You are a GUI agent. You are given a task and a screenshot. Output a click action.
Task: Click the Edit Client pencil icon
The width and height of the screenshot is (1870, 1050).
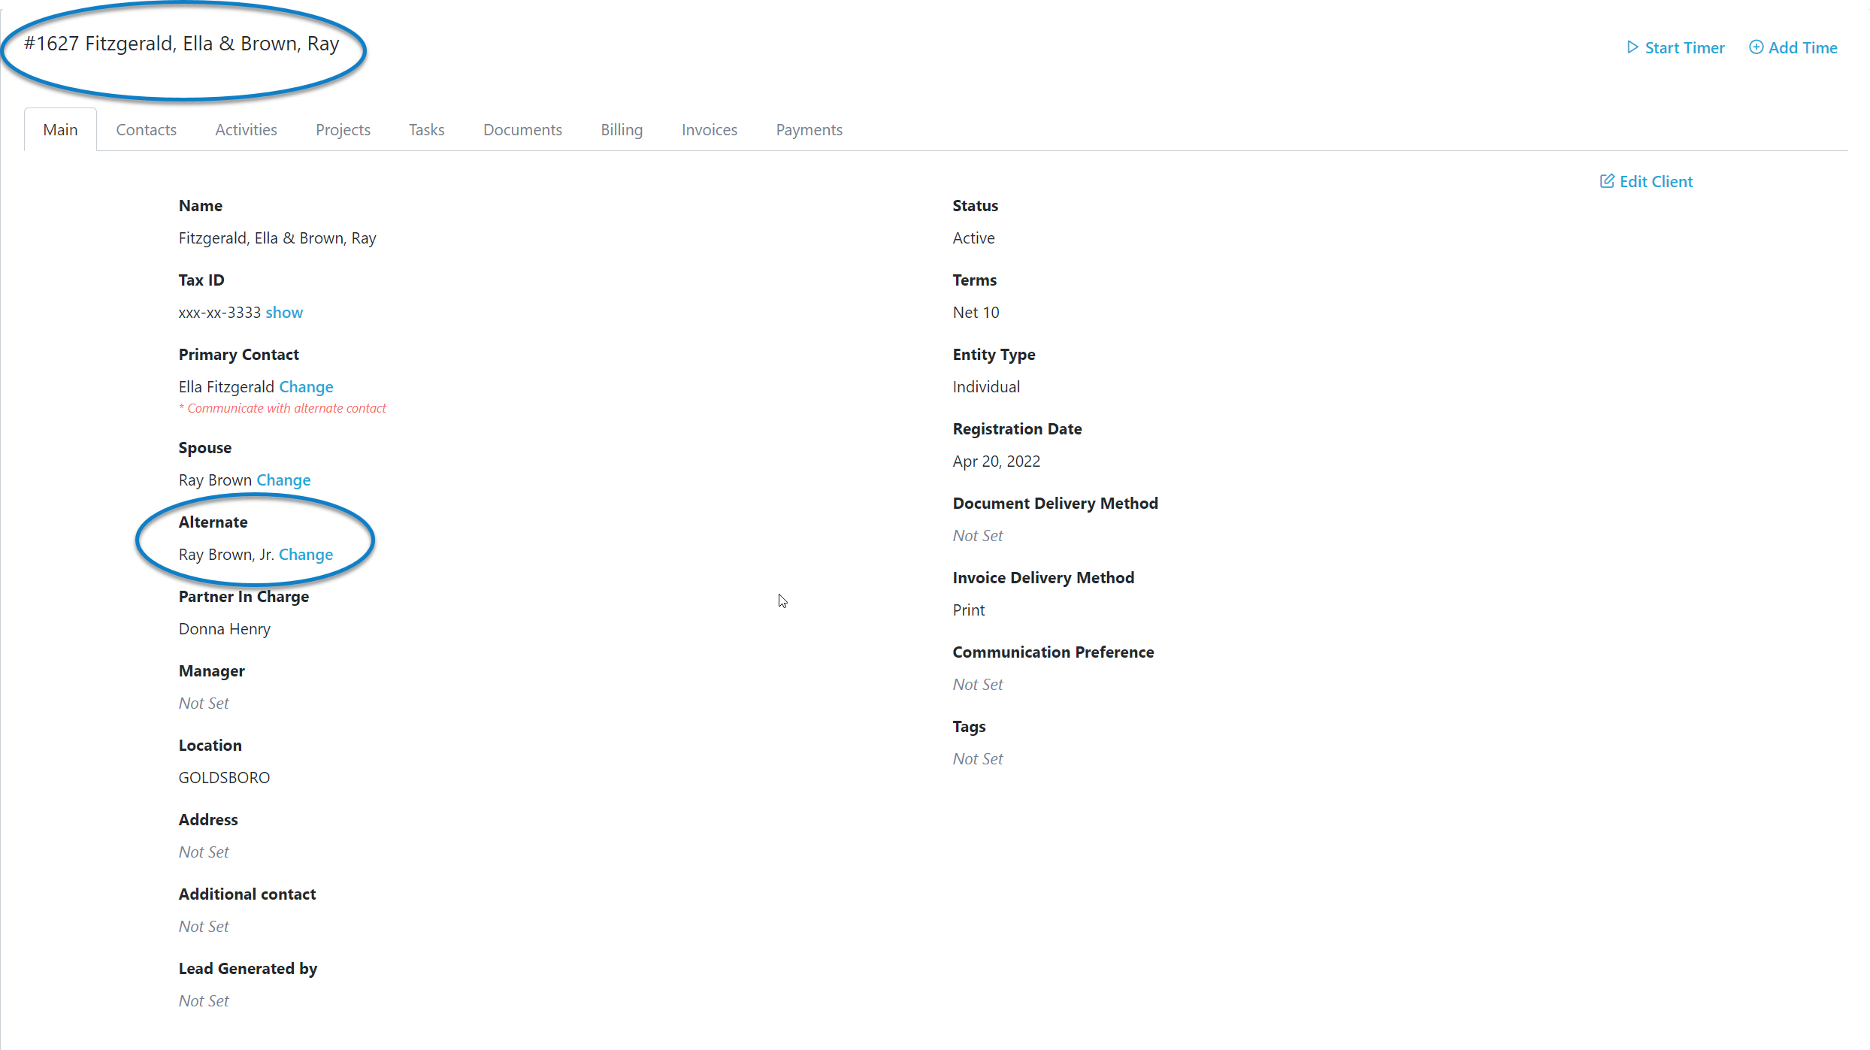pos(1608,180)
